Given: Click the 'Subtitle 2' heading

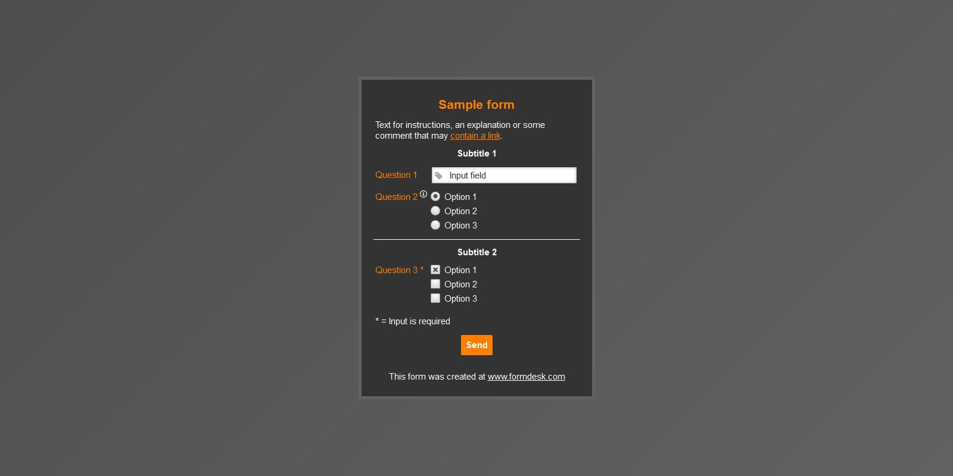Looking at the screenshot, I should pos(477,252).
